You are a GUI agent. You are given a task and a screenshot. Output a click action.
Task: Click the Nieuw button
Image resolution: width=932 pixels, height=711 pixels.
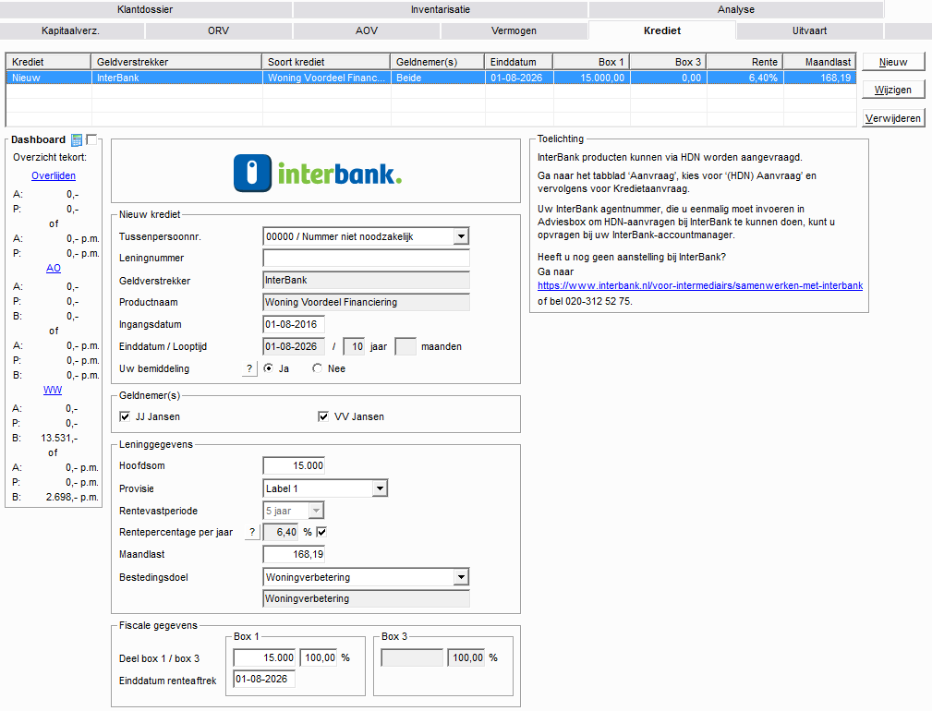[x=893, y=62]
